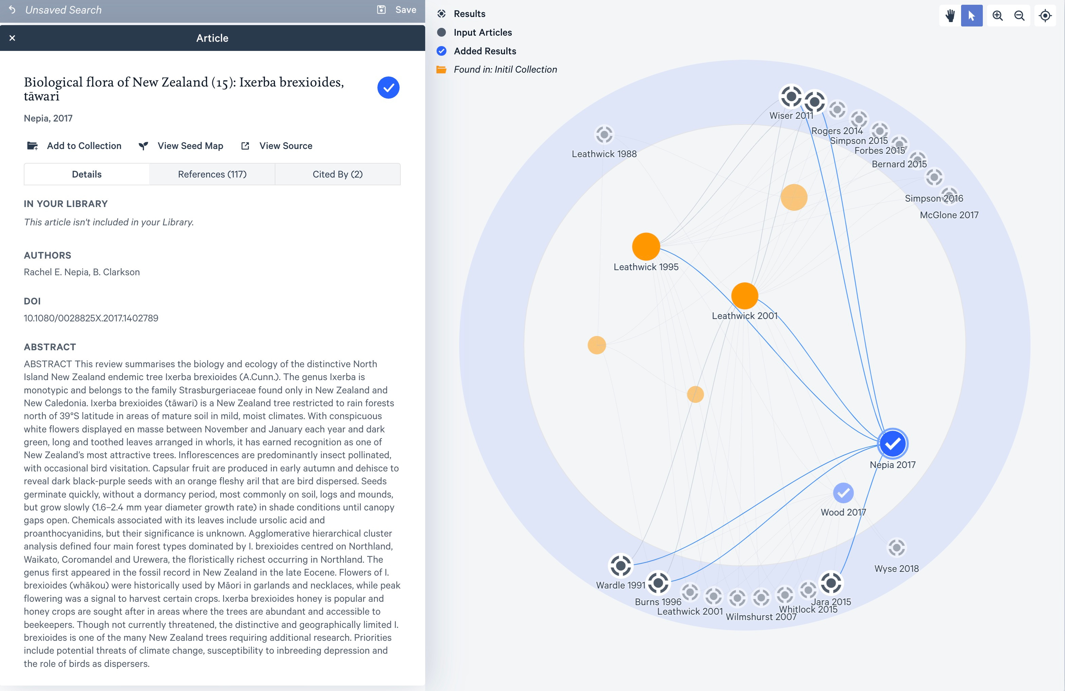Open View Source link
The height and width of the screenshot is (691, 1065).
276,146
